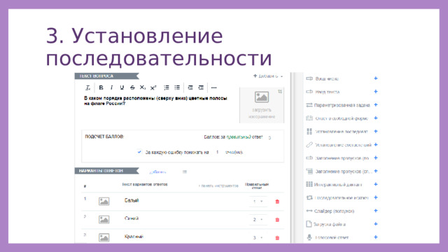The height and width of the screenshot is (252, 448).
Task: Increase the text indent
Action: [x=201, y=87]
